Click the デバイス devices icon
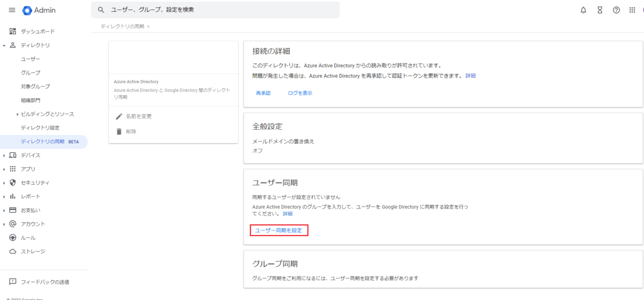 (x=13, y=155)
